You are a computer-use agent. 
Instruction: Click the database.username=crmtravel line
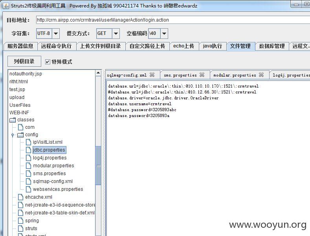140,104
